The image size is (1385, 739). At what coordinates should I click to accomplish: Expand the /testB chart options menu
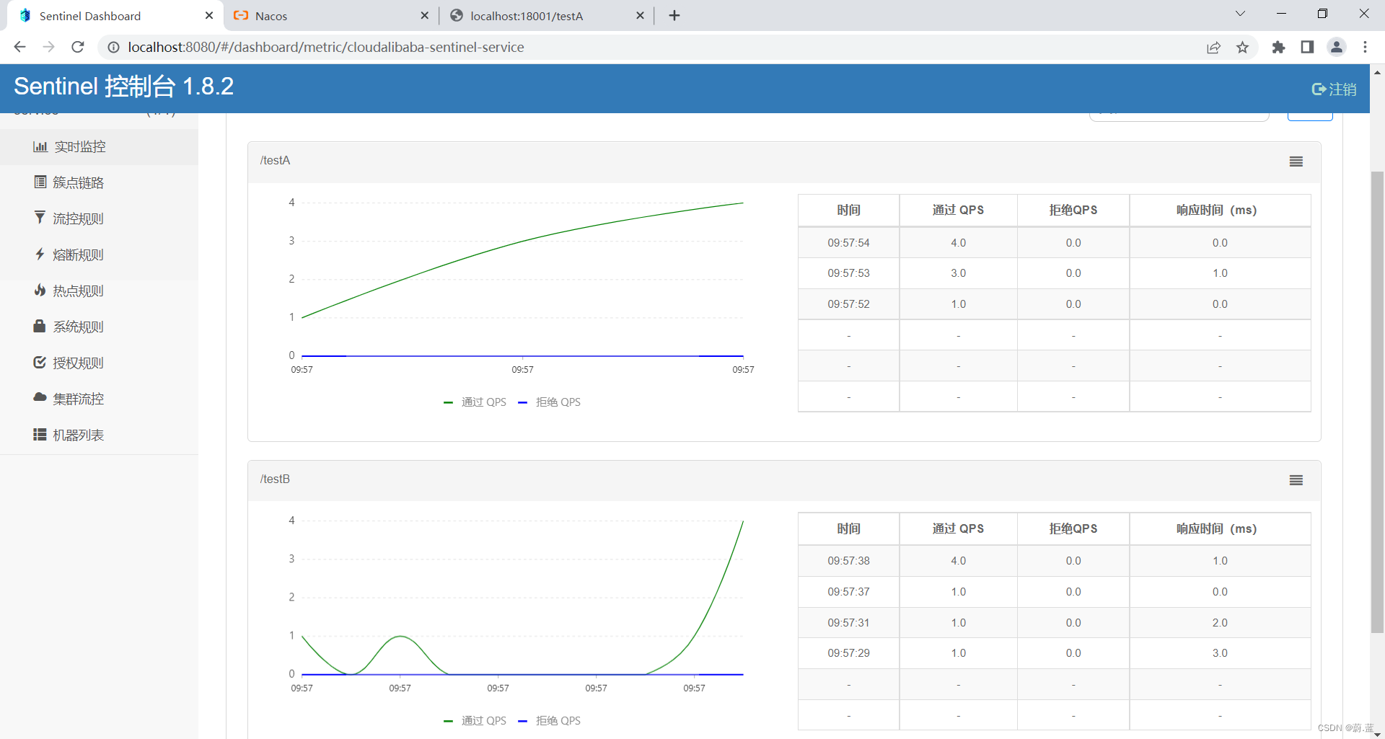coord(1296,480)
